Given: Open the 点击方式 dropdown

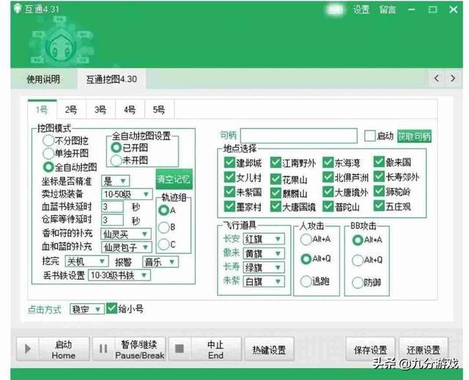Looking at the screenshot, I should pos(87,309).
